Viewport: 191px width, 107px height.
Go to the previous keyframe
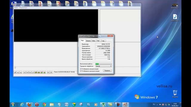click(36, 72)
